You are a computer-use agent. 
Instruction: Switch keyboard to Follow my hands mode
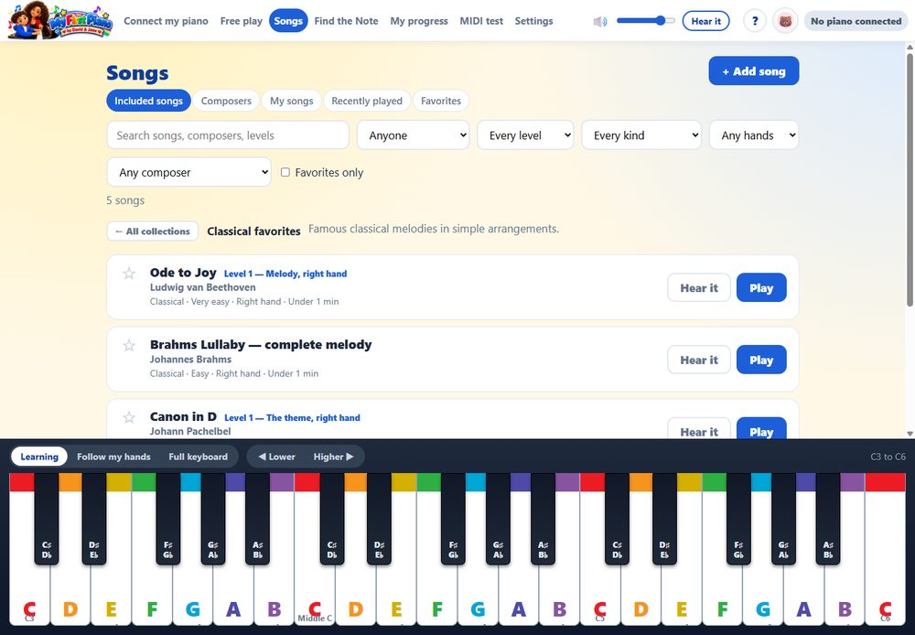pos(113,457)
